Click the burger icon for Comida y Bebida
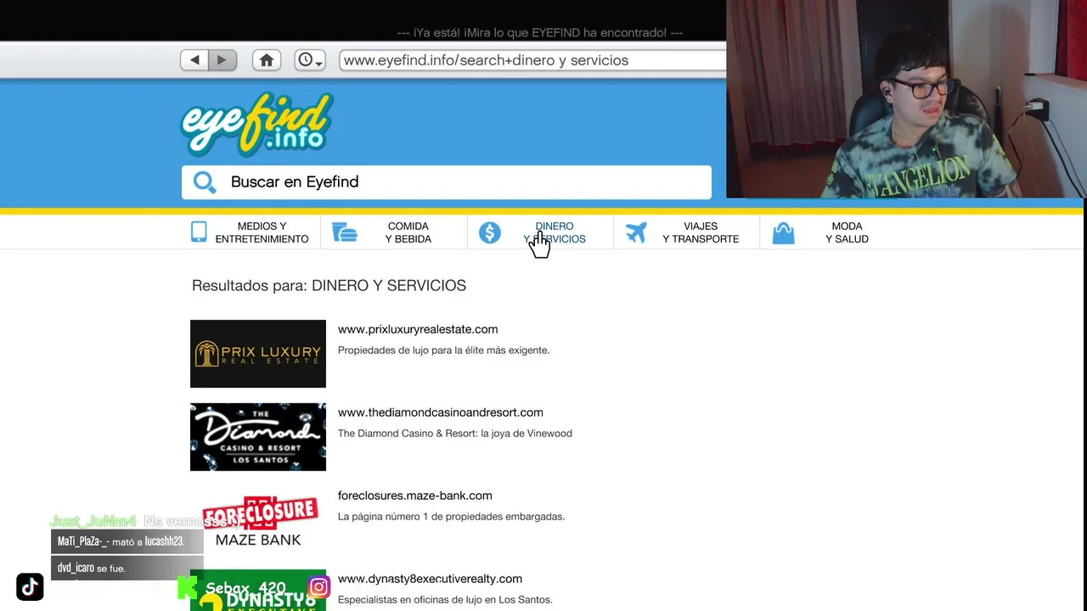Screen dimensions: 1087x611 coord(345,233)
